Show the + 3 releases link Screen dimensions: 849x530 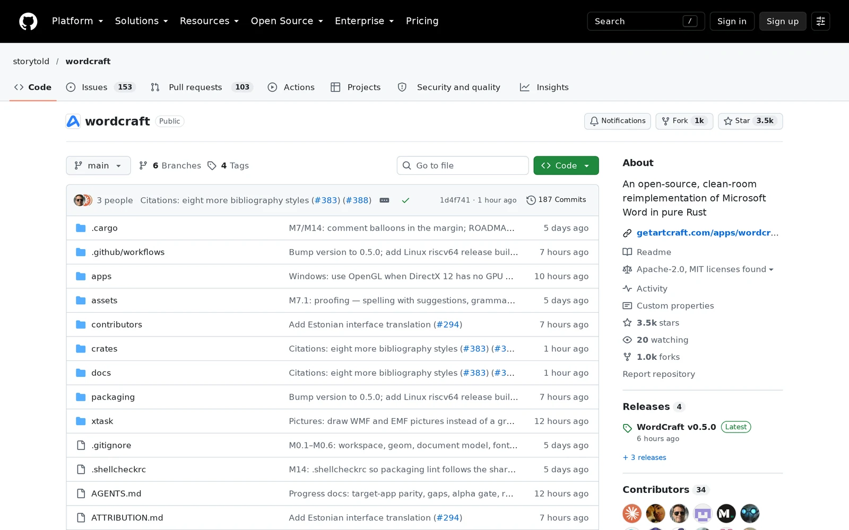tap(645, 457)
